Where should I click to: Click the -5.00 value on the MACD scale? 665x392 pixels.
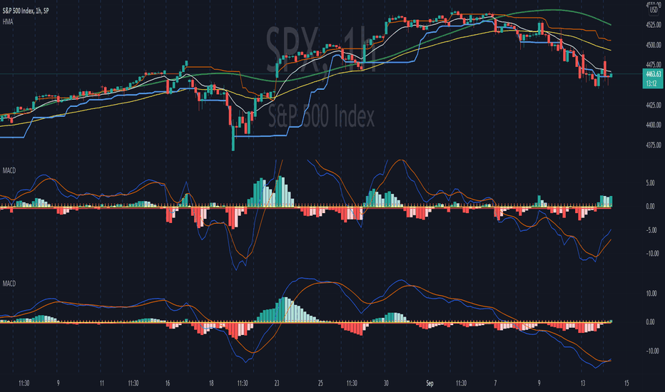pos(650,230)
